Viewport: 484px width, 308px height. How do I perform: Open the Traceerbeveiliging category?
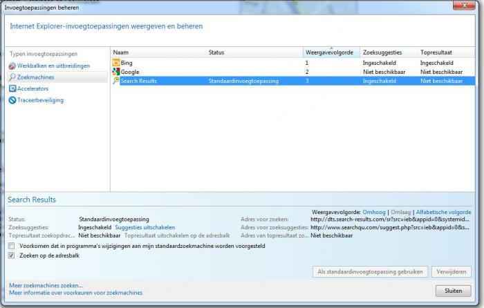coord(40,100)
